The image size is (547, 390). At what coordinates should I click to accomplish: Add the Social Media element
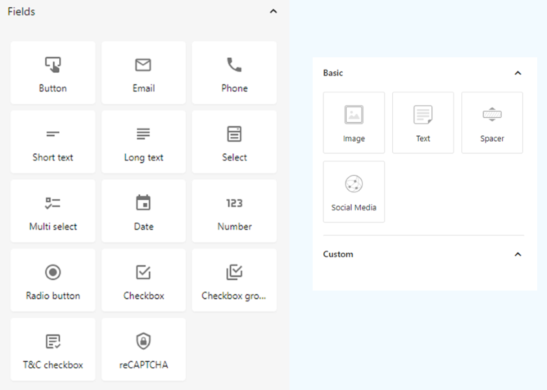pos(354,192)
